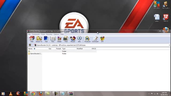Launch the Wizard tool
Image resolution: width=171 pixels, height=96 pixels.
(x=73, y=39)
